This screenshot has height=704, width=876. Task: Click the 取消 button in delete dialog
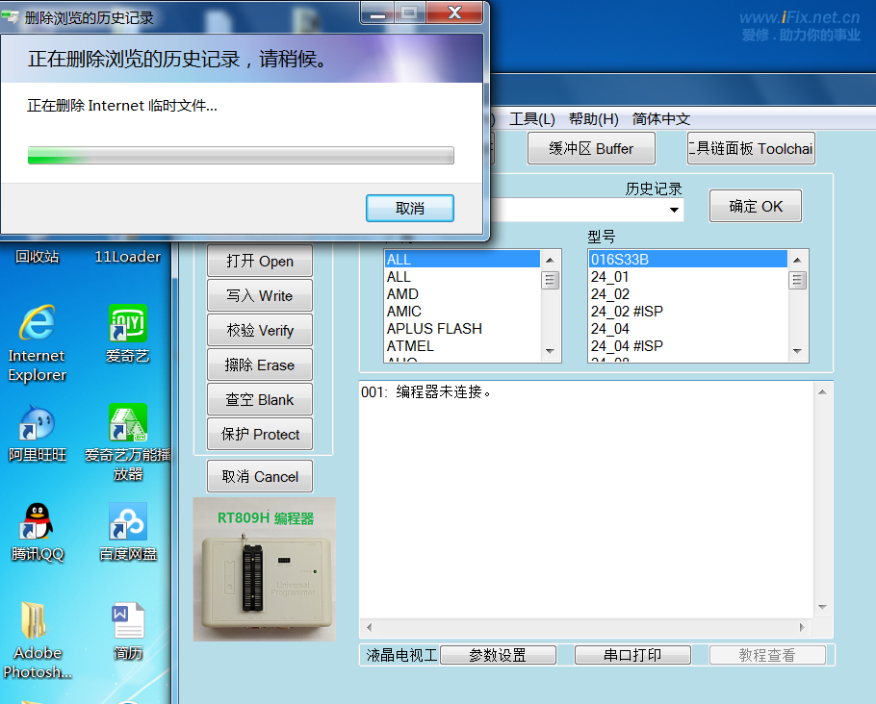pos(409,209)
